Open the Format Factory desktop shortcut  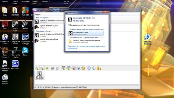5,79
